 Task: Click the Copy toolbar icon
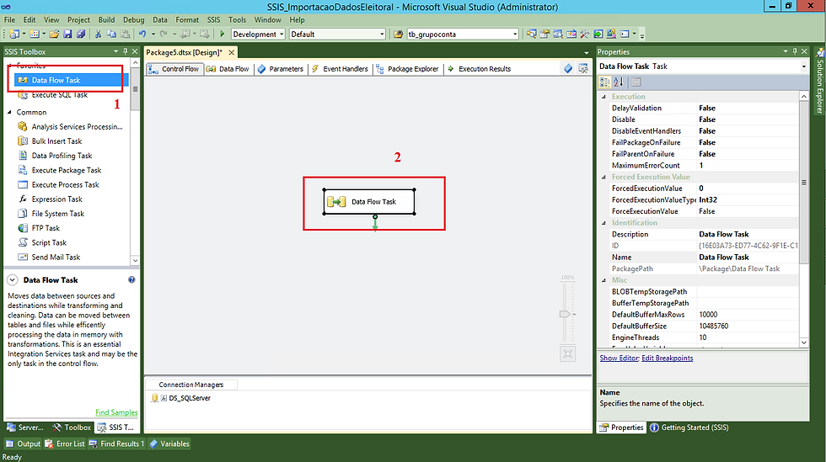click(x=111, y=35)
